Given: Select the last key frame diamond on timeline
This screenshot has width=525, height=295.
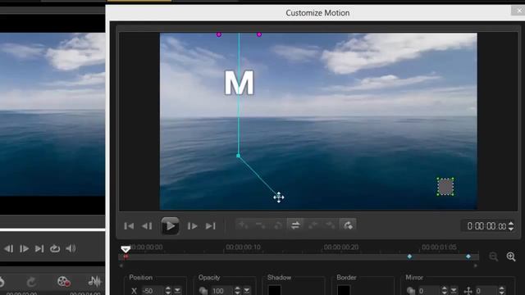Looking at the screenshot, I should [x=468, y=256].
